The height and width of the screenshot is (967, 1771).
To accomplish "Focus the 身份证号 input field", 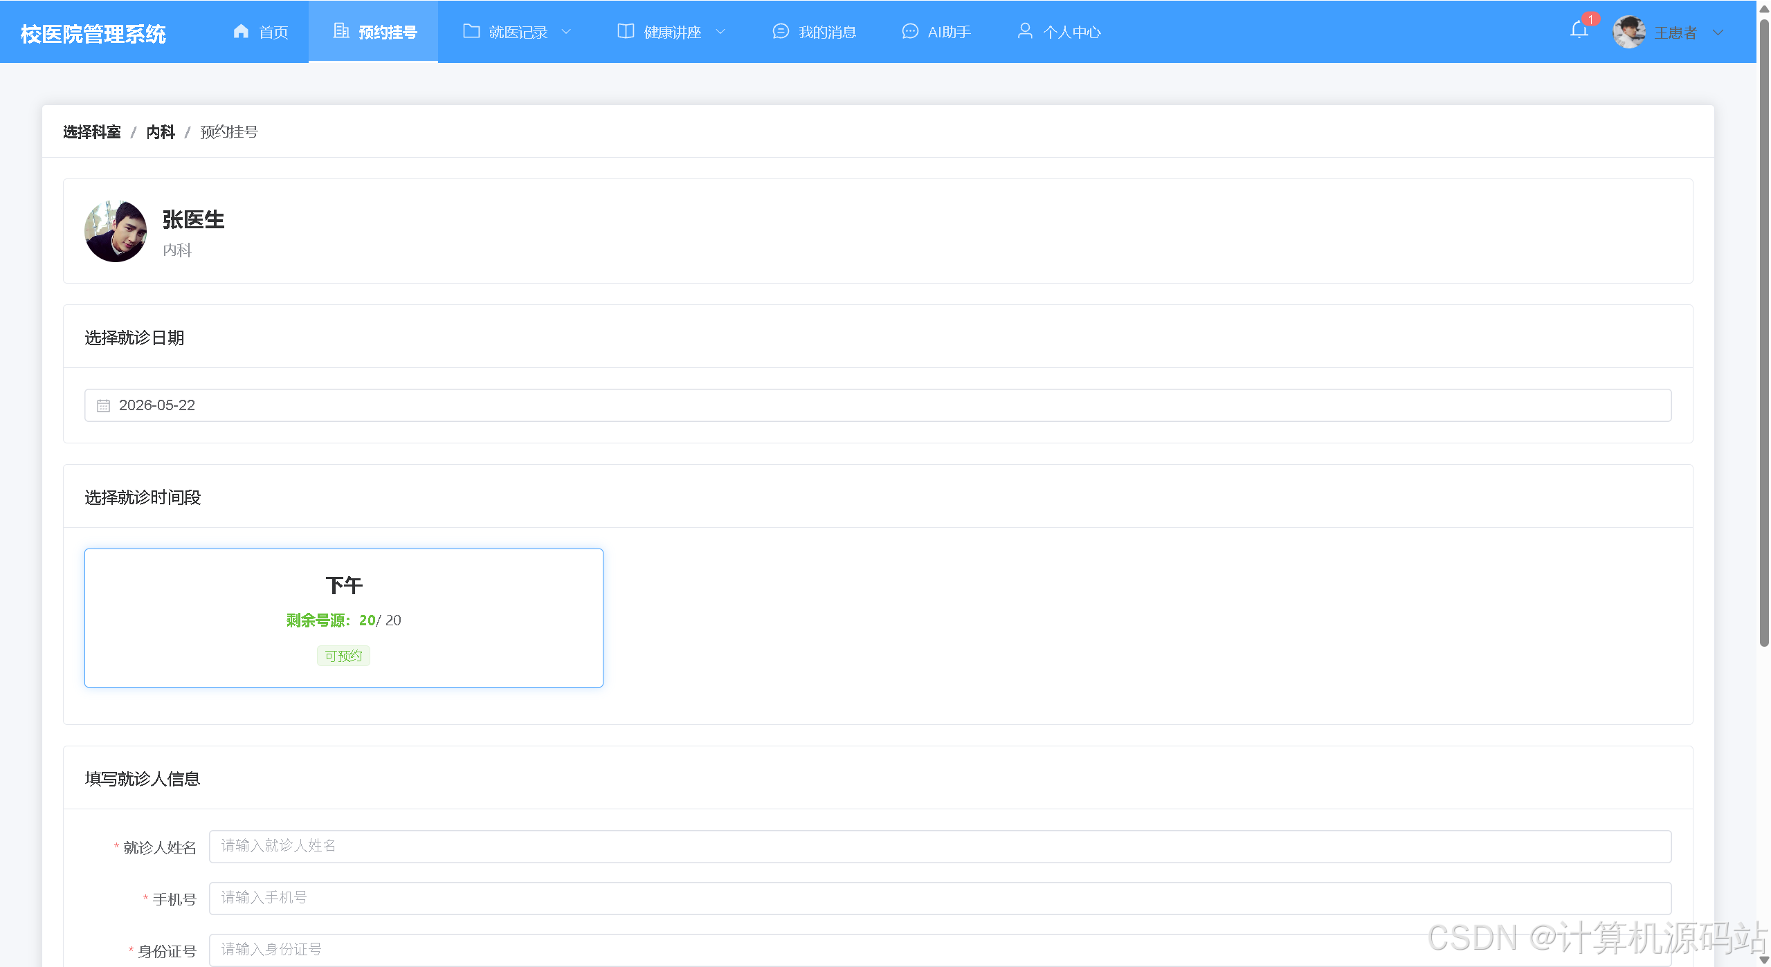I will (x=940, y=950).
